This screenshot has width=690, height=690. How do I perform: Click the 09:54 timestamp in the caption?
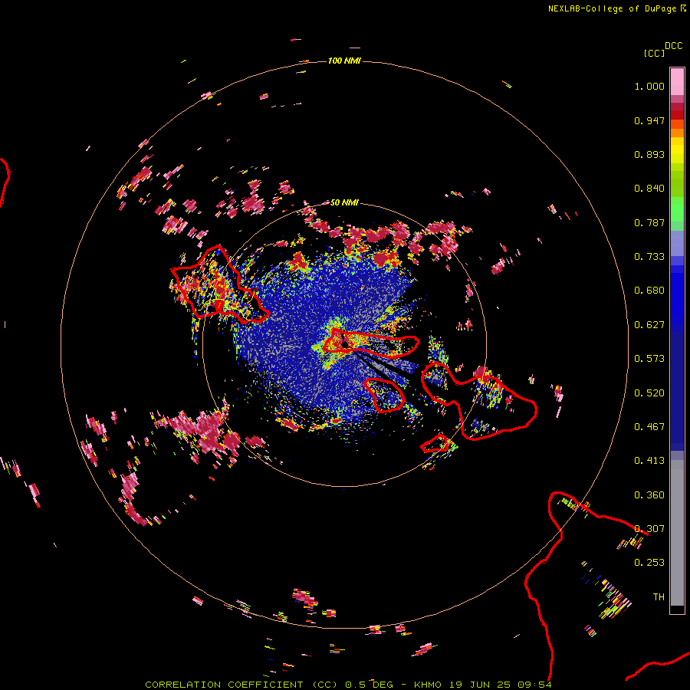[x=534, y=685]
